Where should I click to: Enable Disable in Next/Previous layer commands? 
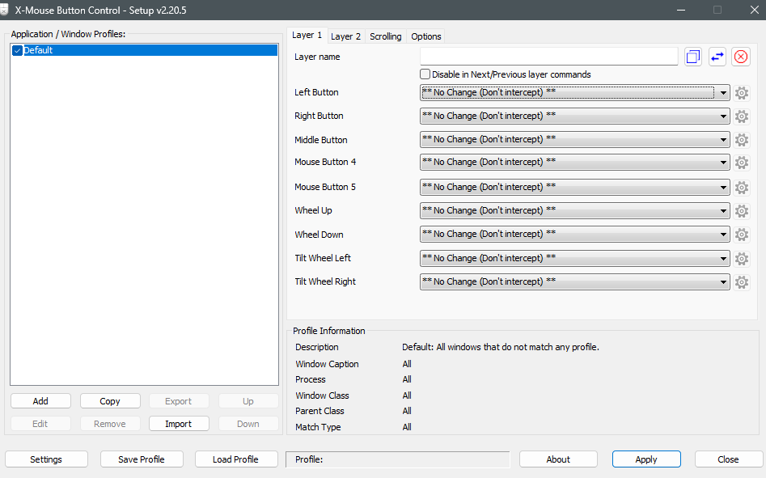pyautogui.click(x=425, y=74)
